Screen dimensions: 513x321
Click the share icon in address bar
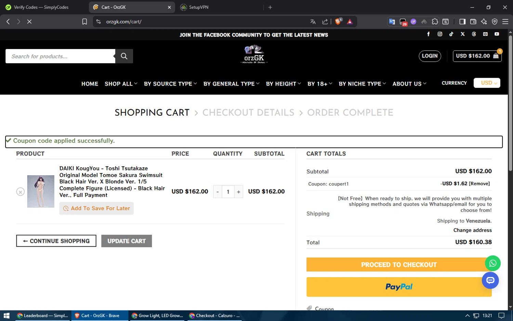[325, 22]
